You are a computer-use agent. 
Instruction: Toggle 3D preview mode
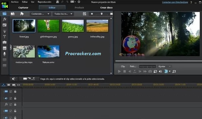(x=166, y=71)
